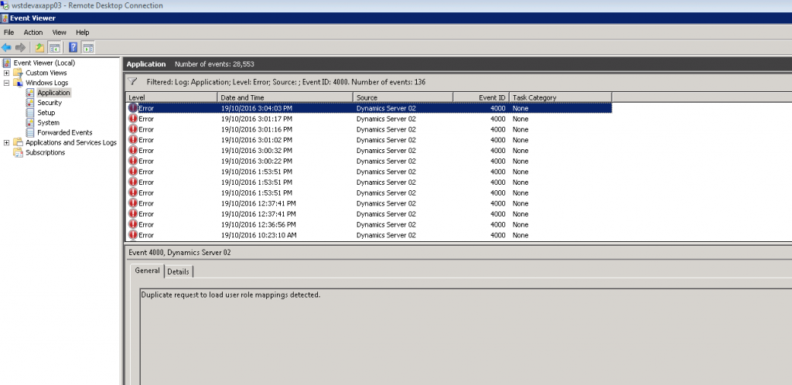This screenshot has height=385, width=792.
Task: Select event dated 19/10/2016 12:36:56 PM
Action: click(369, 224)
